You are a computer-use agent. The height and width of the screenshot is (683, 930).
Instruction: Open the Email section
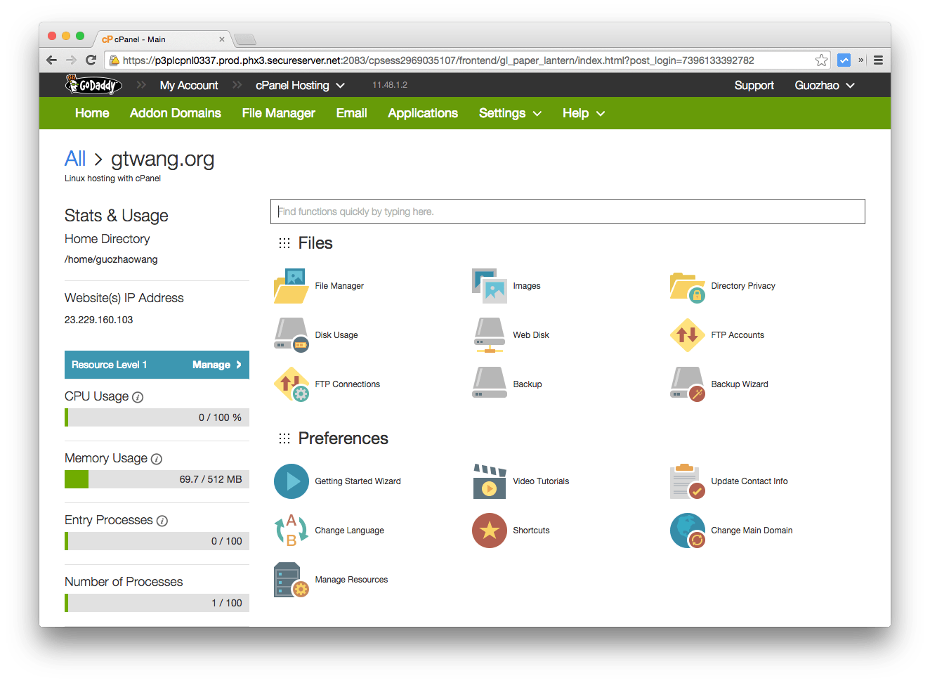pyautogui.click(x=351, y=113)
